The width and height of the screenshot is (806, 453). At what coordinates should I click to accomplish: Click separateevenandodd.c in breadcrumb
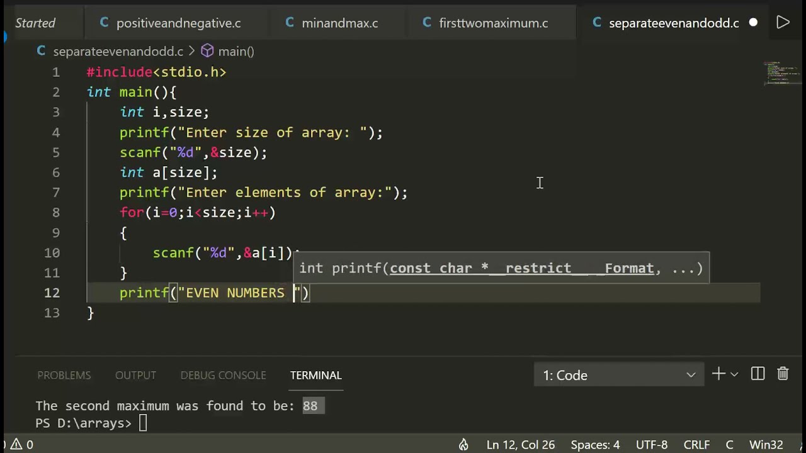[x=118, y=51]
